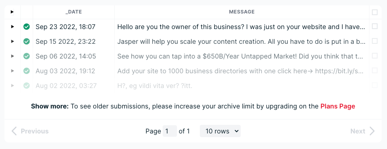Image resolution: width=387 pixels, height=149 pixels.
Task: Click green checkmark icon for Sep 15 submission
Action: [x=27, y=41]
